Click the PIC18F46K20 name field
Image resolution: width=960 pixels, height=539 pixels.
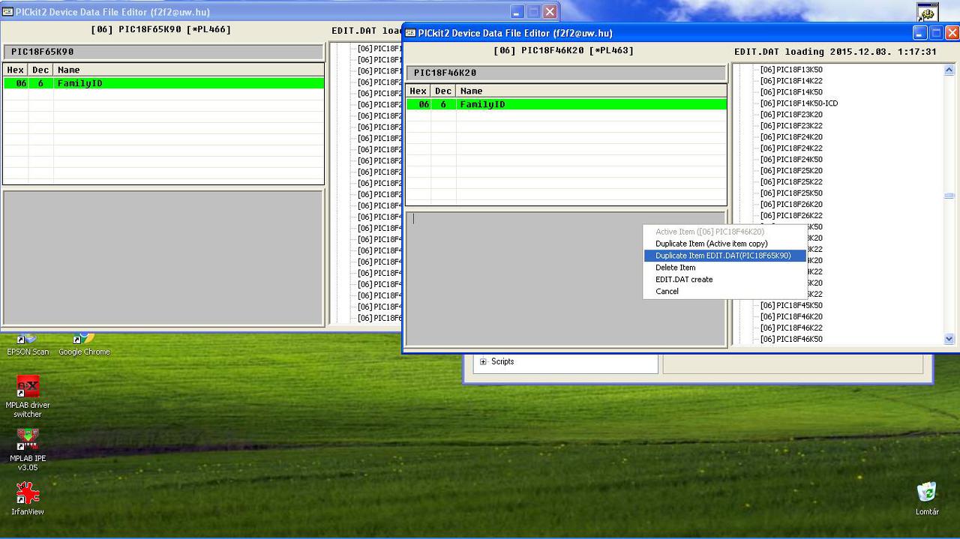click(566, 73)
